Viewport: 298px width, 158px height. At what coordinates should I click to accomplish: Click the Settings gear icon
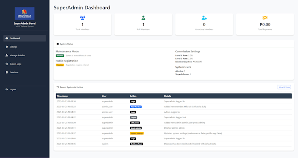[7, 47]
